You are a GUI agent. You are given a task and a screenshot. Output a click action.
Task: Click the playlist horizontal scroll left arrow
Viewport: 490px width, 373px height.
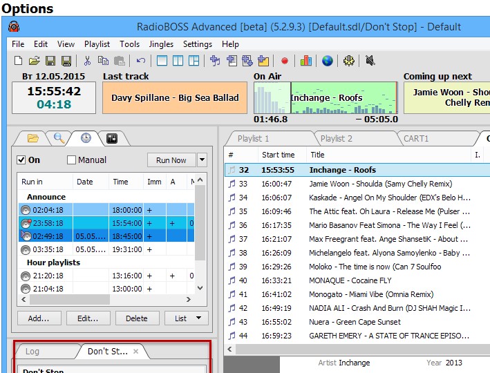(230, 349)
